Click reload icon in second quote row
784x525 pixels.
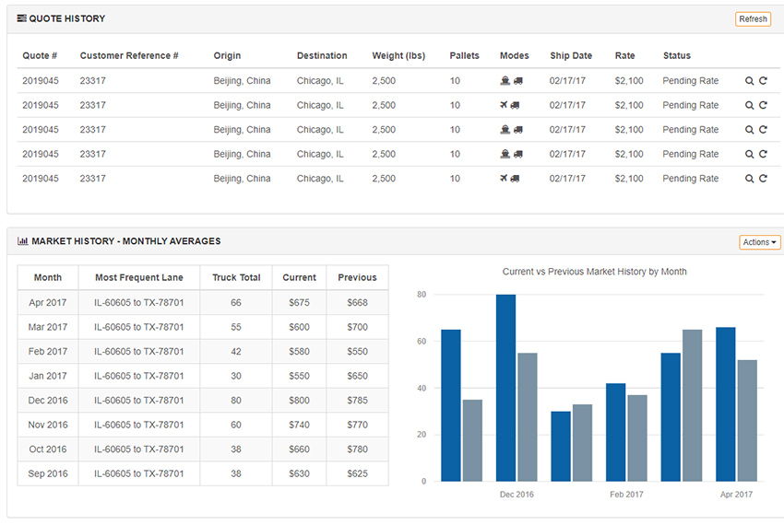763,105
